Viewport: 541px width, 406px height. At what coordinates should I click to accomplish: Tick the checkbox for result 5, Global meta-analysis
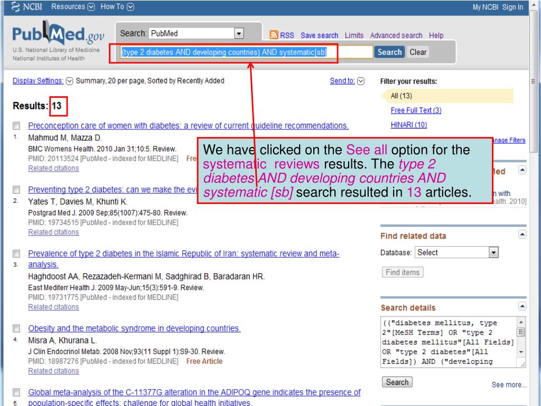tap(16, 393)
